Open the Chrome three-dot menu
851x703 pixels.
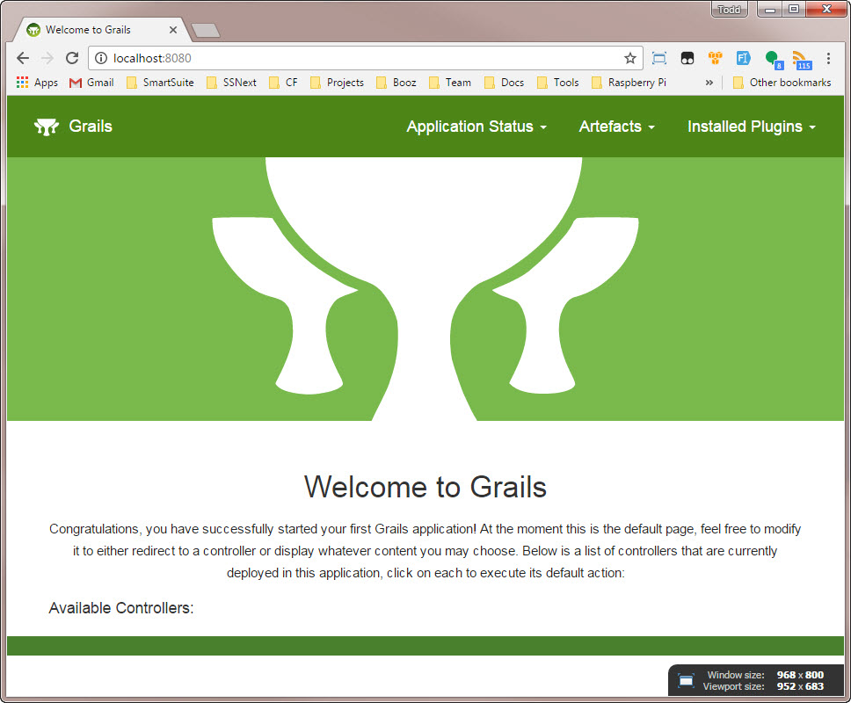click(x=828, y=58)
